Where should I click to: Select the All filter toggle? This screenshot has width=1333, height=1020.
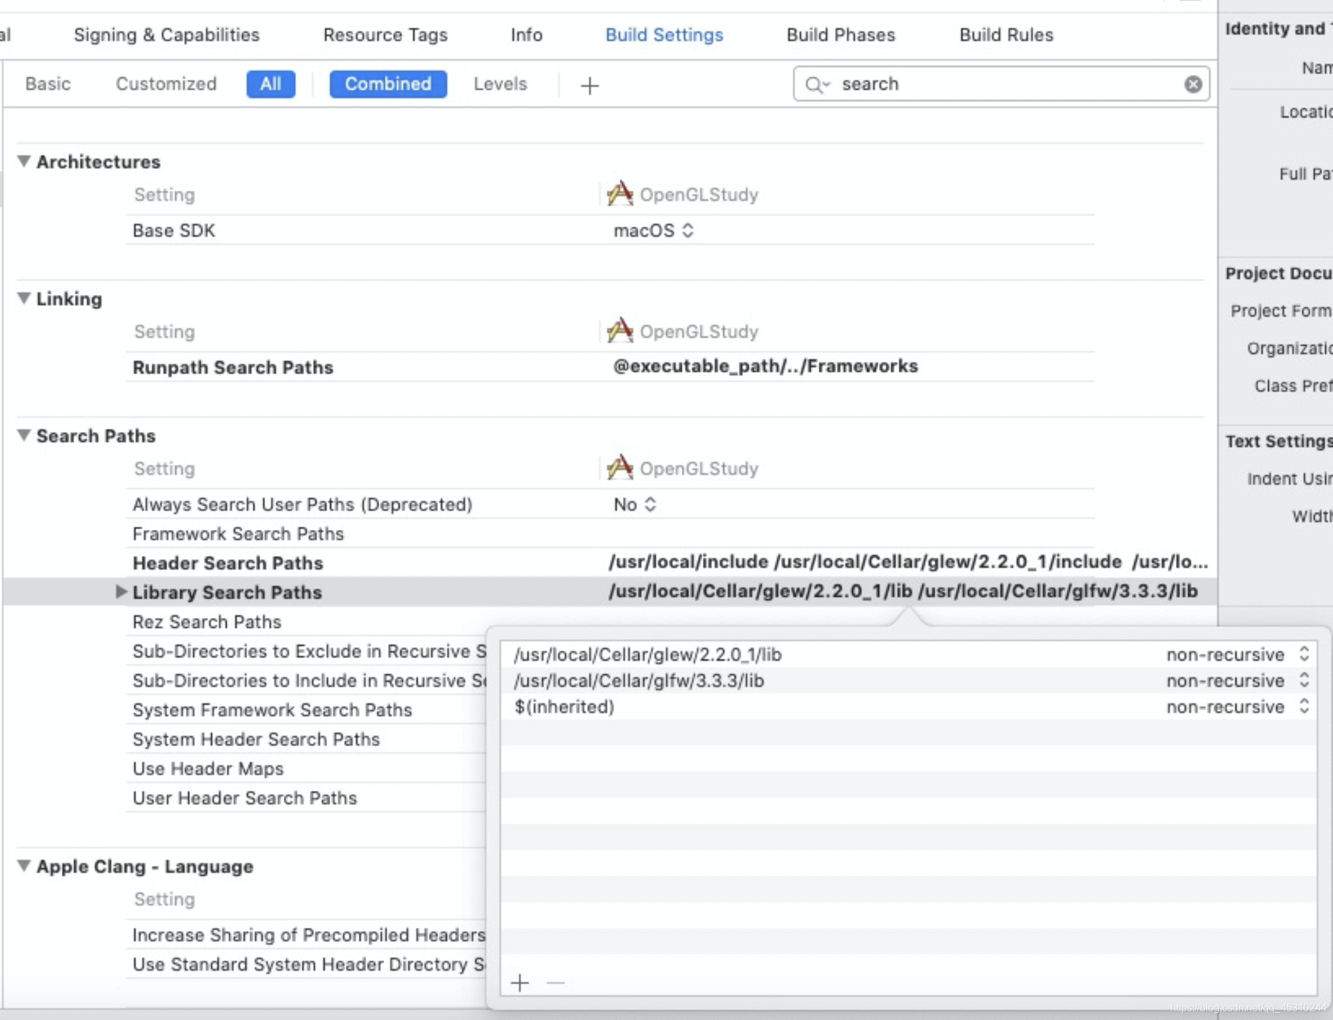[x=270, y=84]
